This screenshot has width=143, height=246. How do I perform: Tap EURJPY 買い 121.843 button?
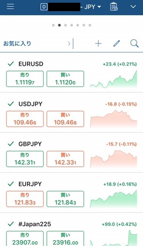(x=65, y=199)
